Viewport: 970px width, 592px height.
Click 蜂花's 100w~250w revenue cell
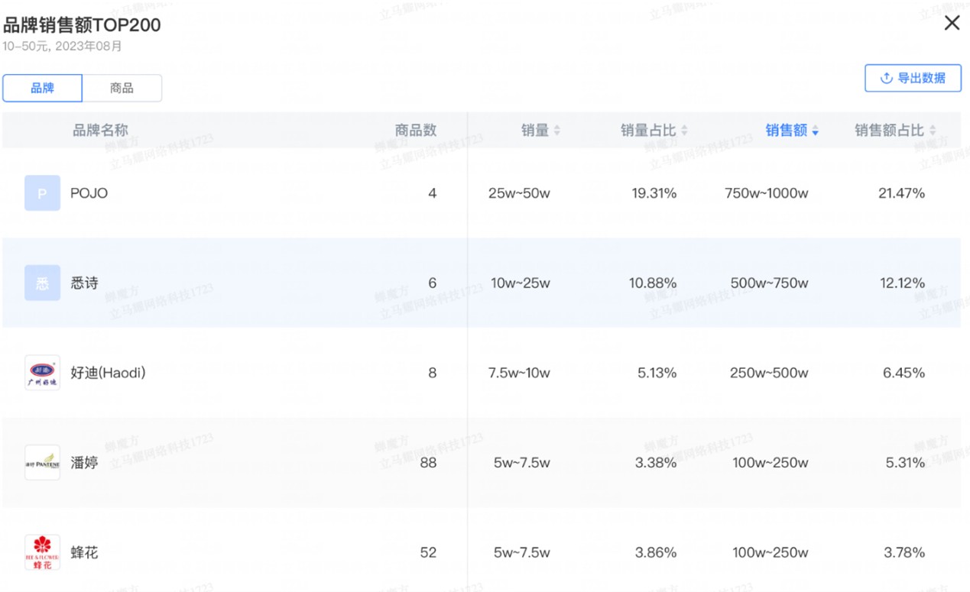tap(770, 552)
